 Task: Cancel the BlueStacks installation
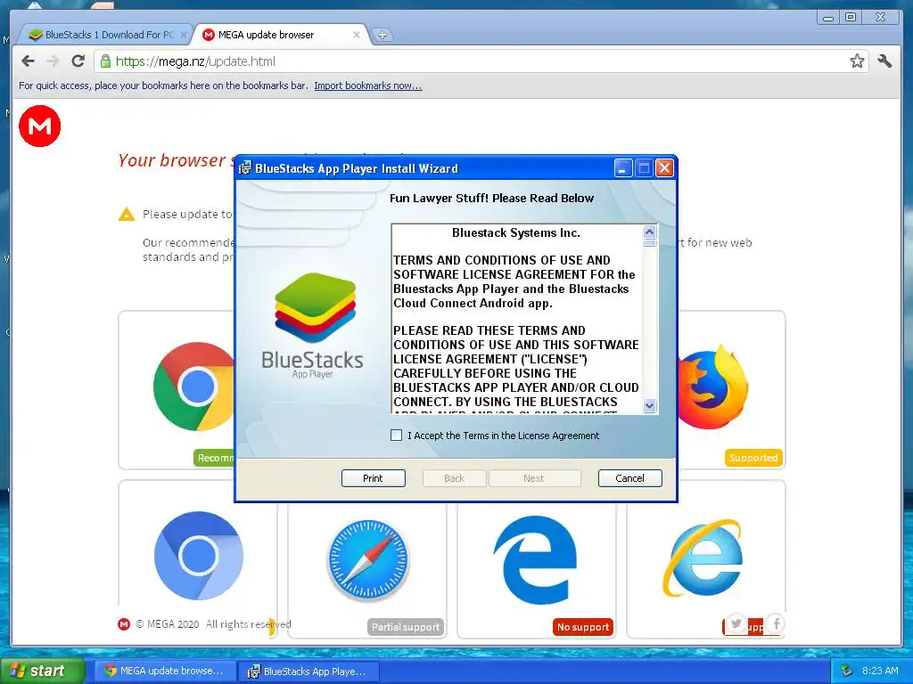click(x=630, y=478)
